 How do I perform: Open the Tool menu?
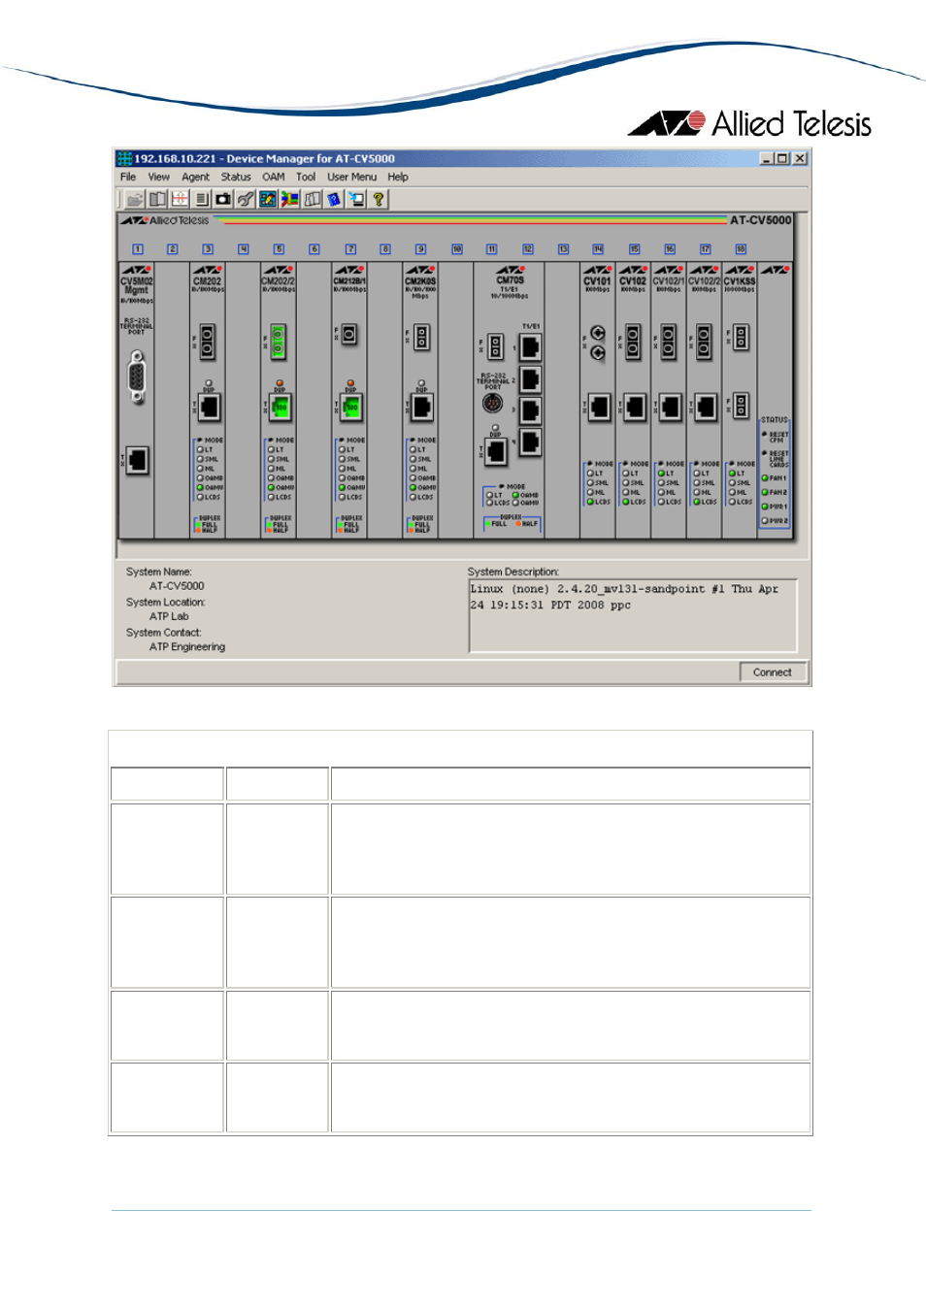(x=306, y=177)
